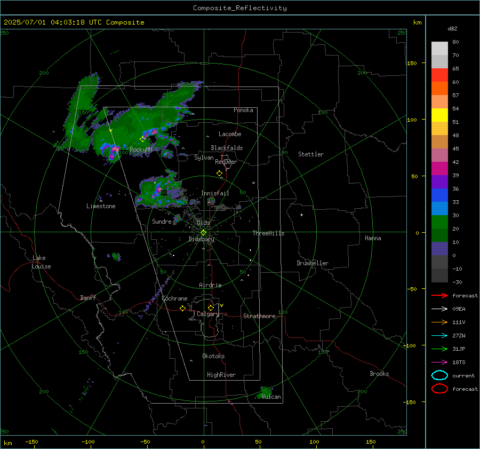Click the magenta 42-39 dBZ legend swatch

pyautogui.click(x=439, y=169)
